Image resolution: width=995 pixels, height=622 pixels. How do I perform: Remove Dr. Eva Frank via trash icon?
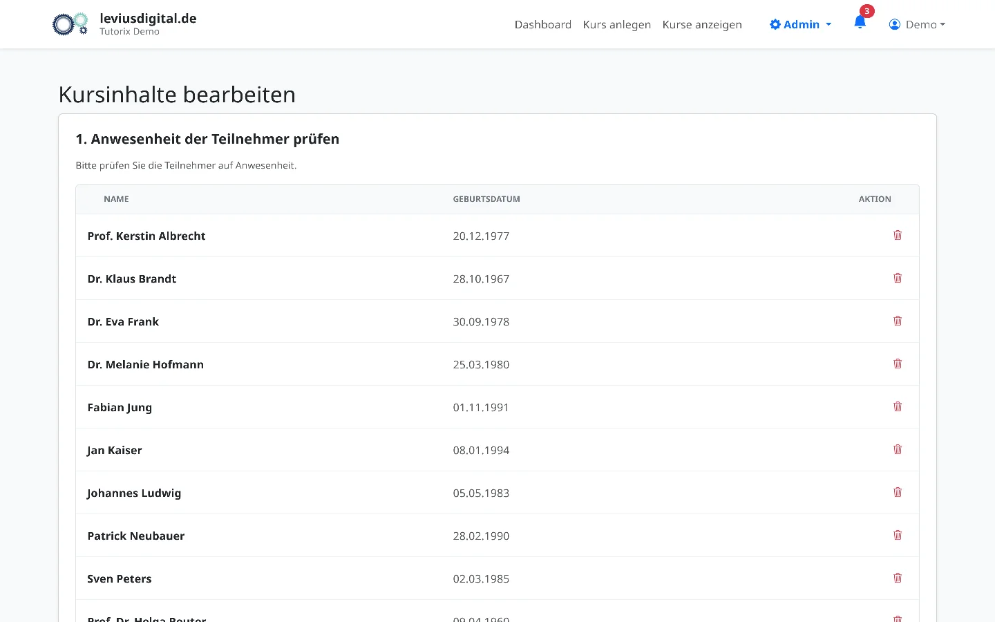898,321
